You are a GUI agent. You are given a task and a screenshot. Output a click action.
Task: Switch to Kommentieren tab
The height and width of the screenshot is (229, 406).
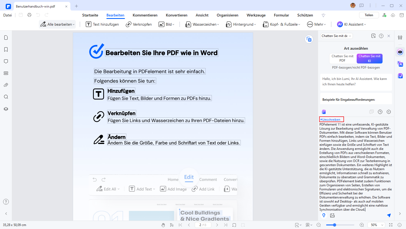145,15
